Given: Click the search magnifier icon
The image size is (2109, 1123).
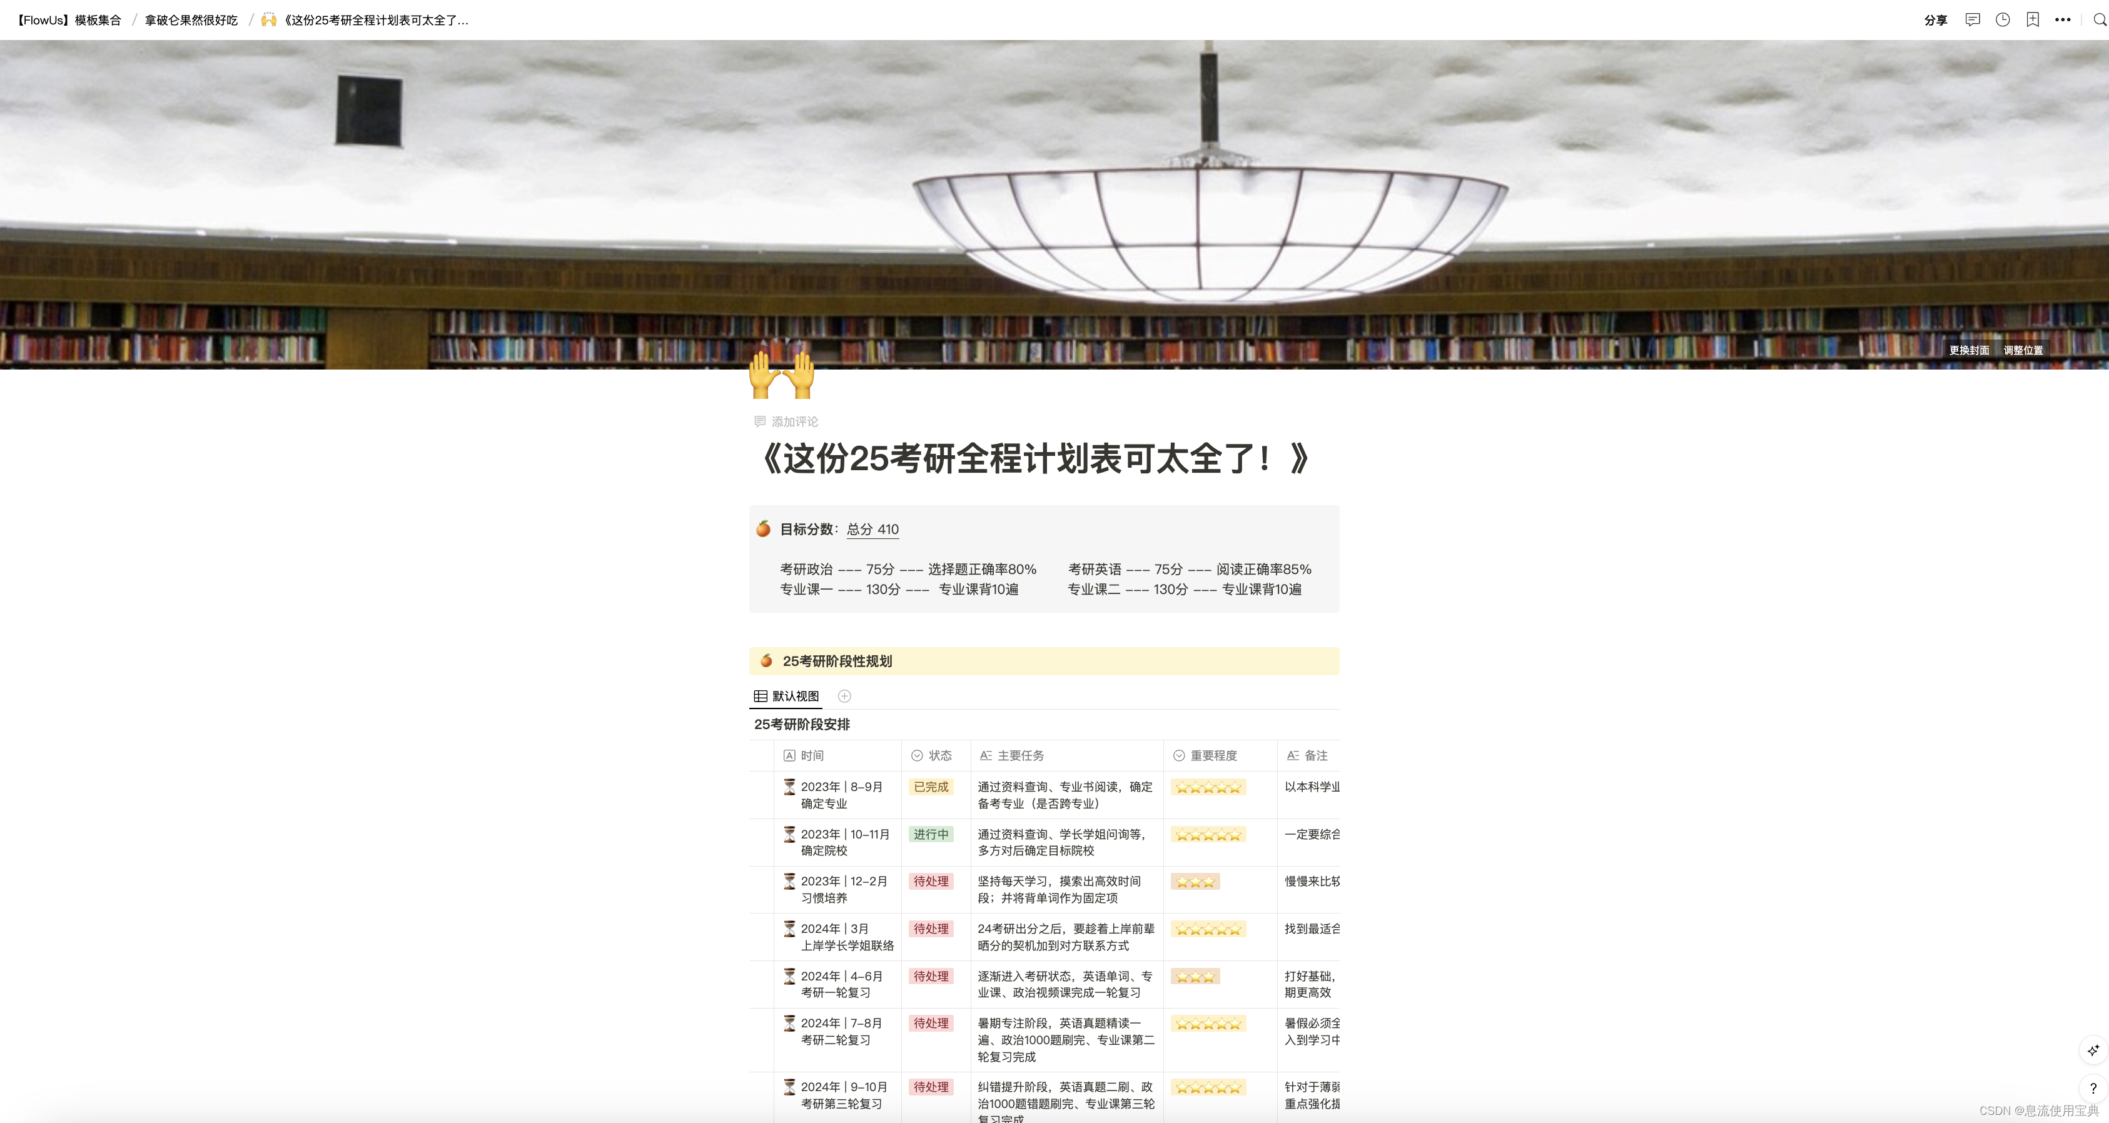Looking at the screenshot, I should pyautogui.click(x=2099, y=19).
